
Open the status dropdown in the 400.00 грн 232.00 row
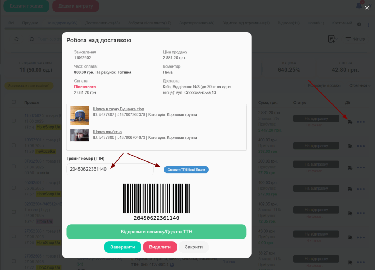click(x=316, y=146)
